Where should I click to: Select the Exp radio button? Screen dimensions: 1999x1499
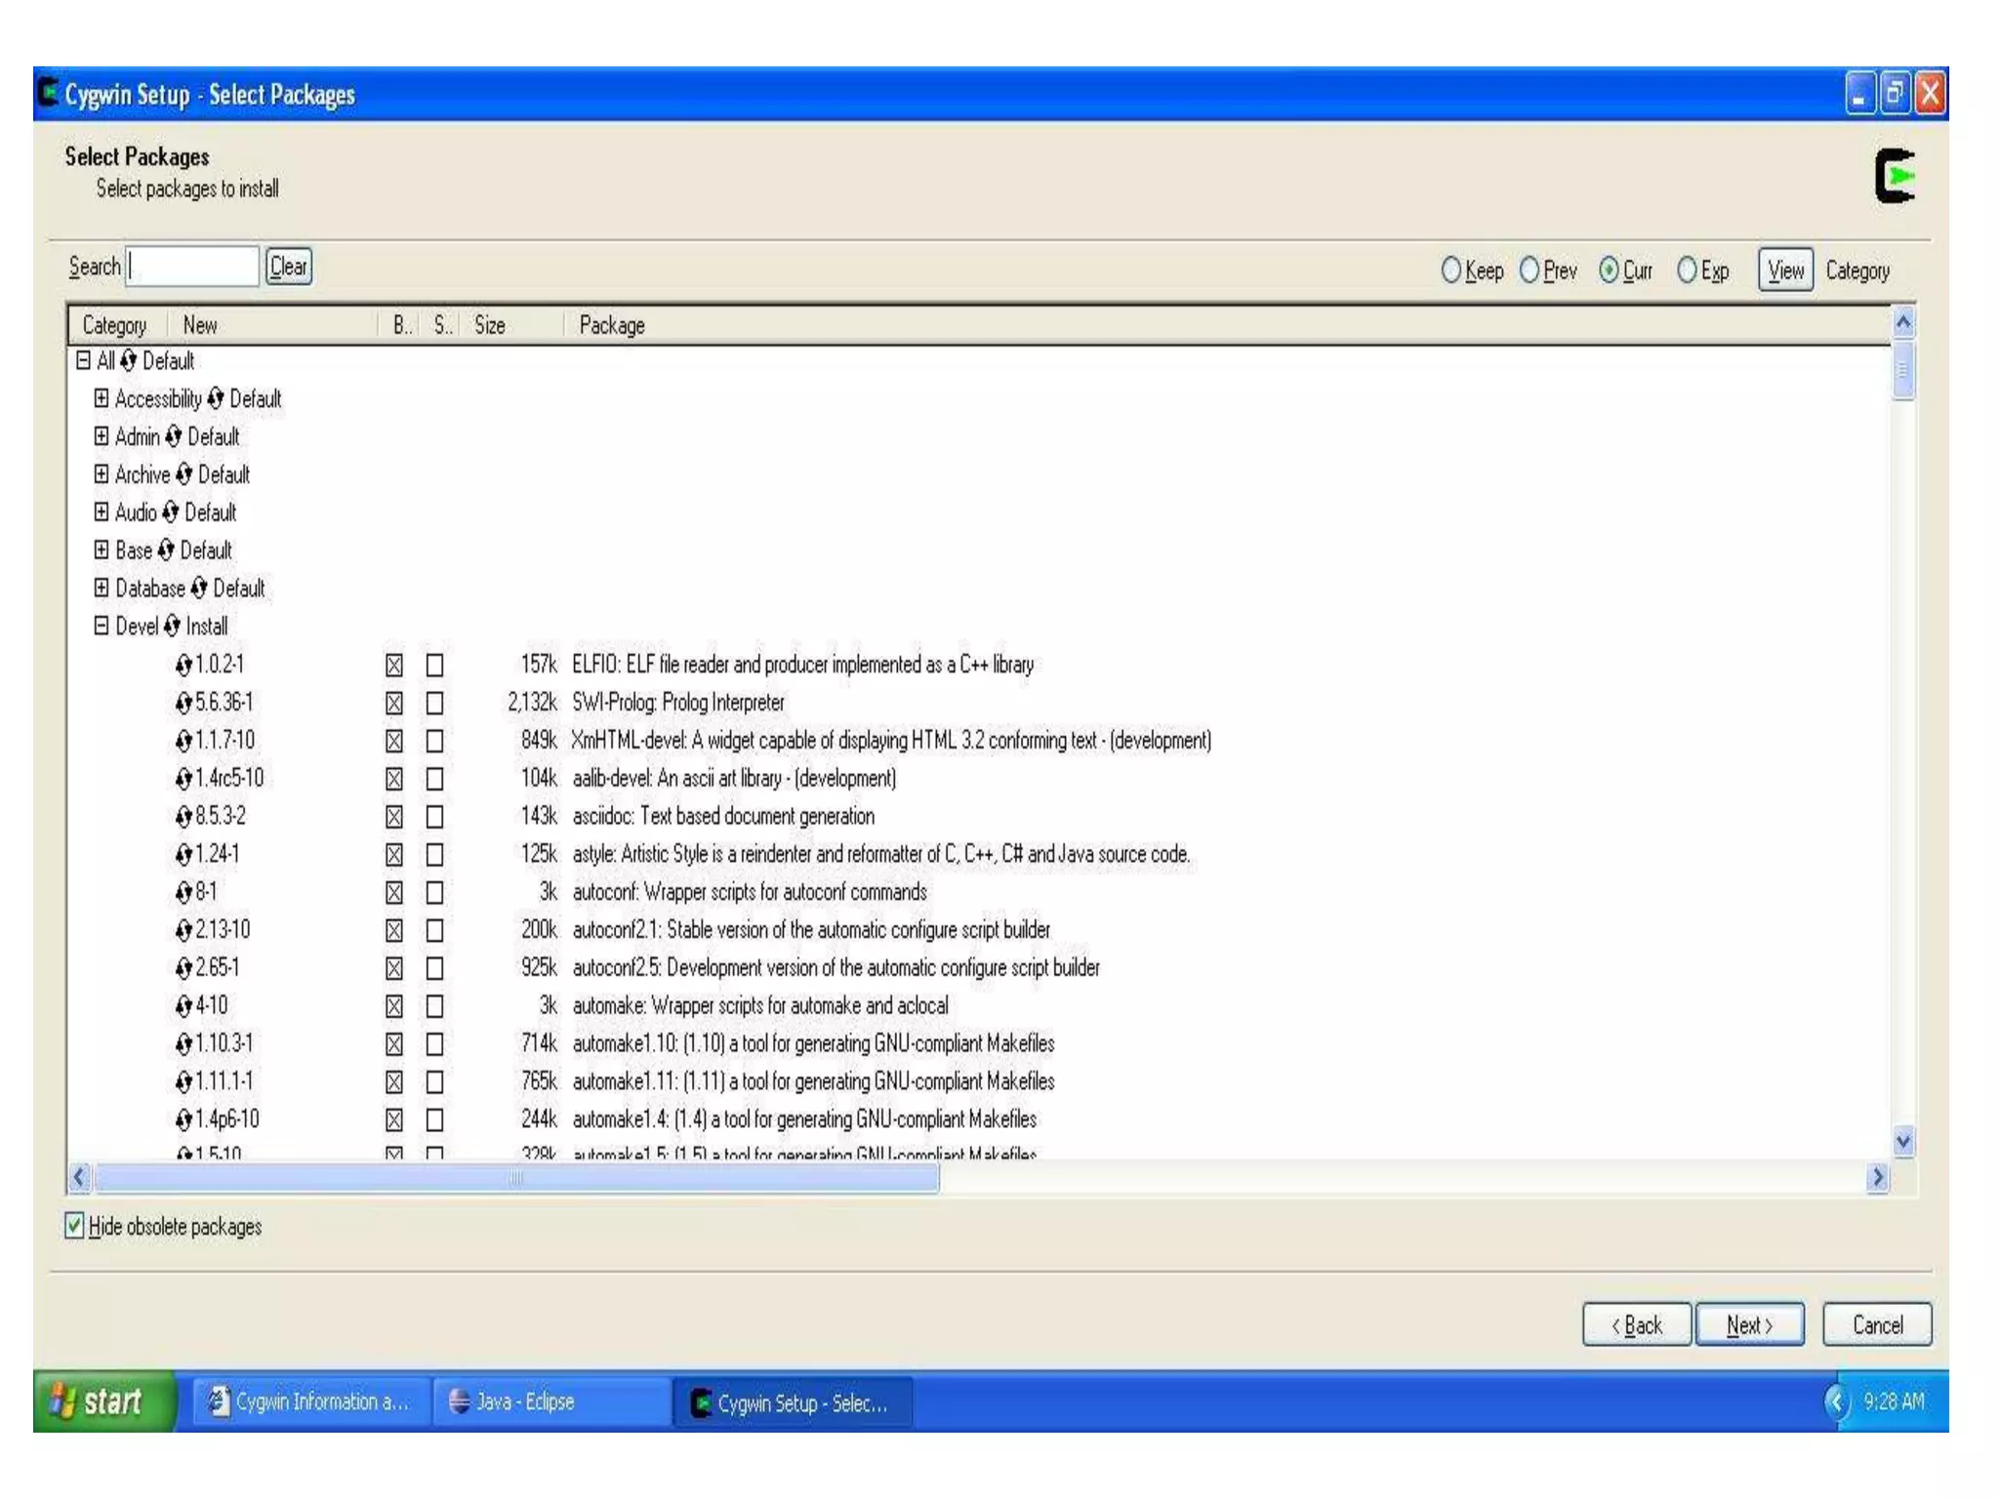point(1687,270)
